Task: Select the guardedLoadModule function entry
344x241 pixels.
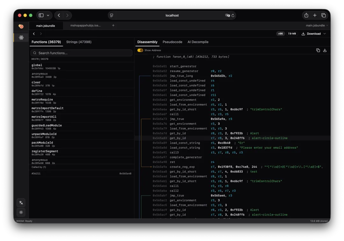Action: (82, 127)
